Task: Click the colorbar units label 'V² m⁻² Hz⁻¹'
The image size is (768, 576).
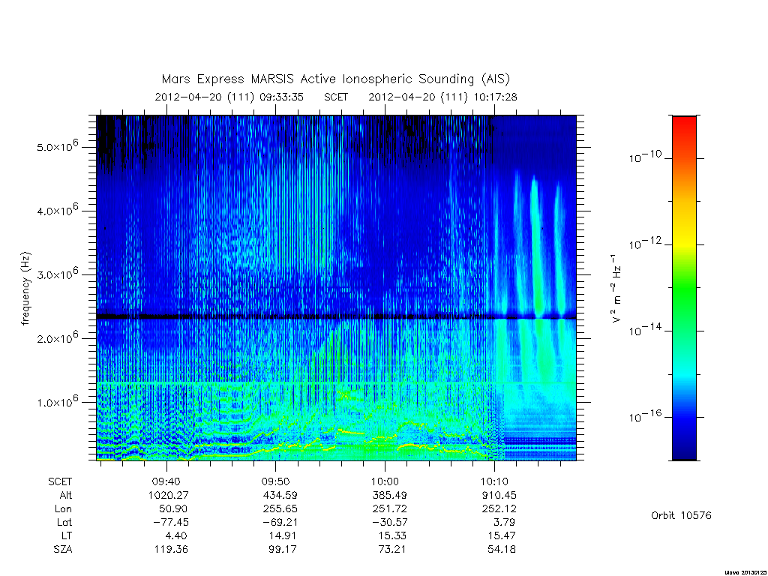Action: click(616, 288)
